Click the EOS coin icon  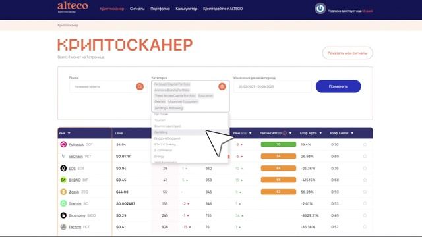pyautogui.click(x=63, y=169)
